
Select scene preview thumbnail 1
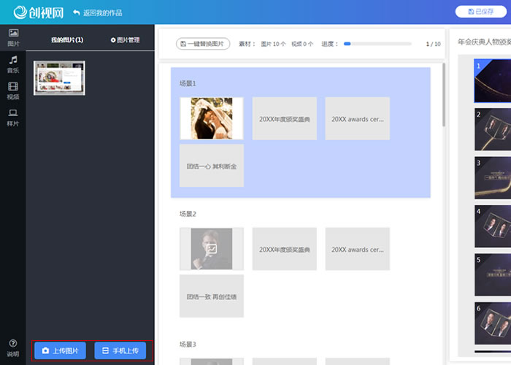[493, 81]
